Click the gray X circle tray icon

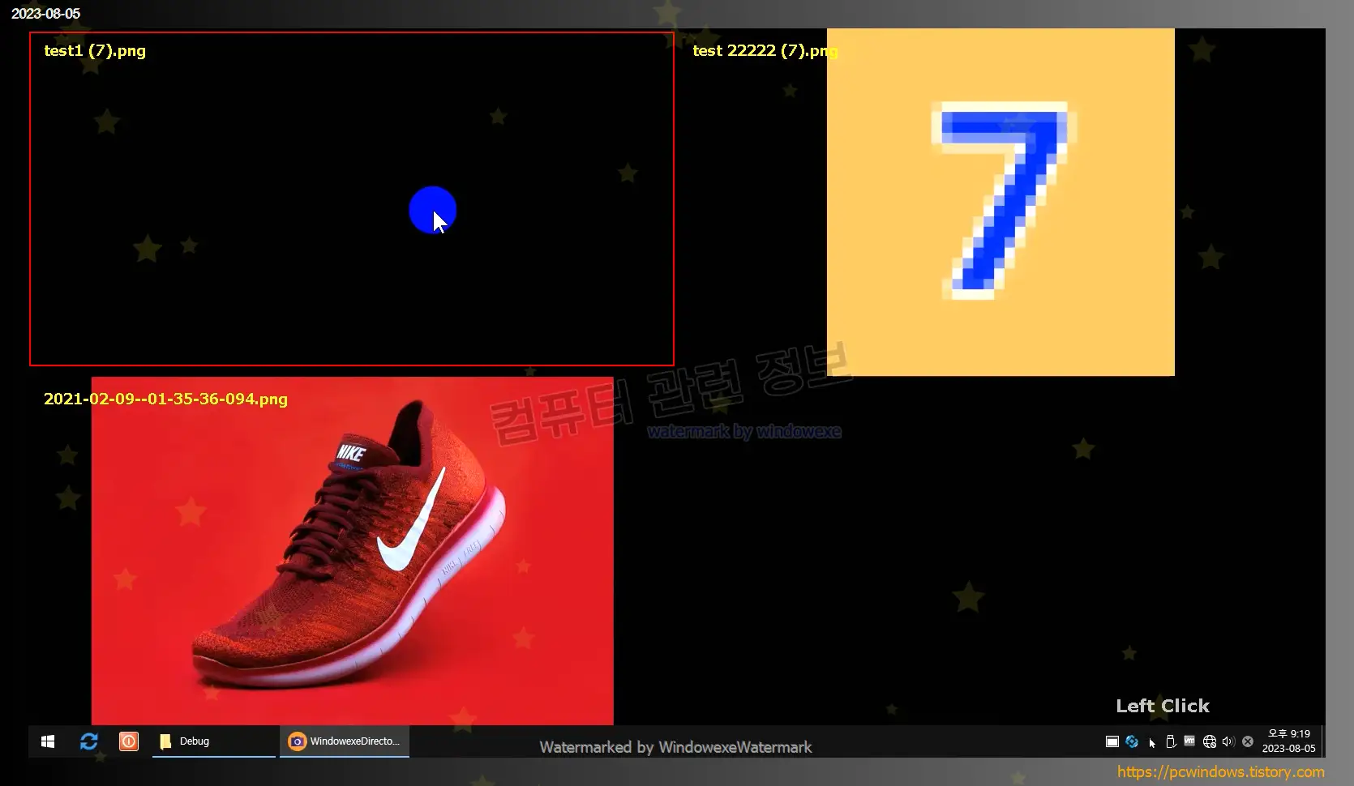click(1248, 741)
